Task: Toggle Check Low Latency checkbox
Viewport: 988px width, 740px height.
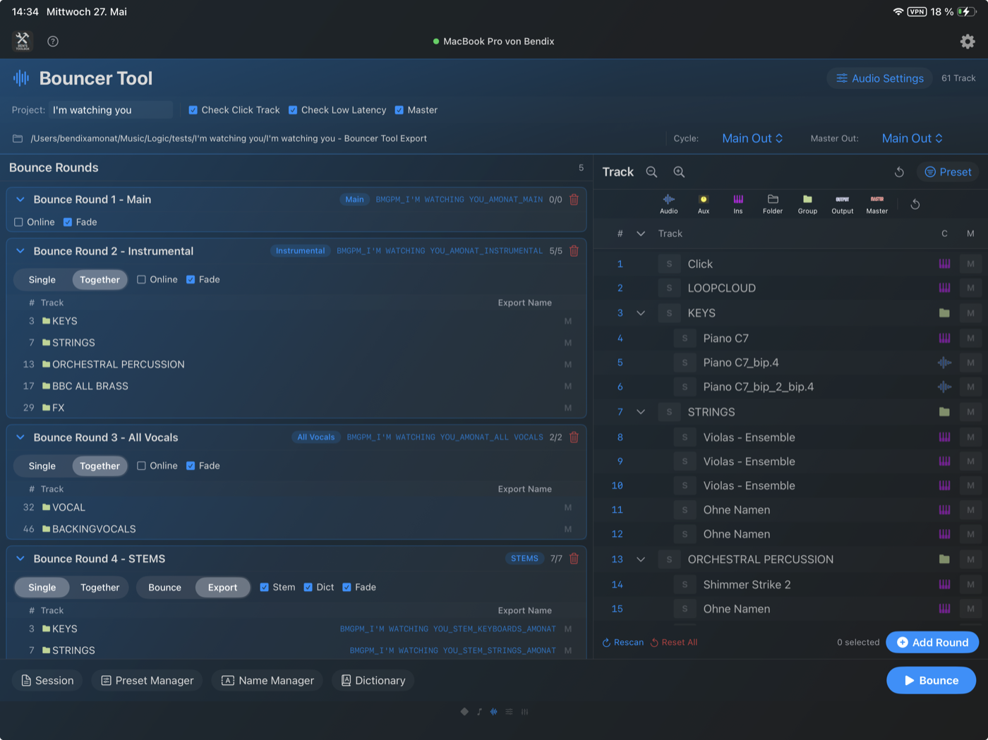Action: (293, 110)
